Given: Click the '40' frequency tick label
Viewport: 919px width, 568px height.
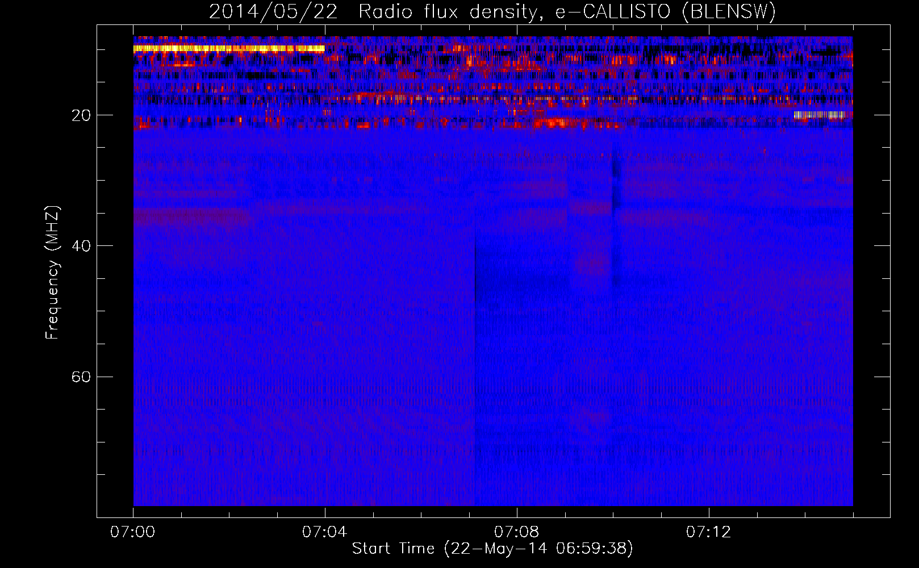Looking at the screenshot, I should click(82, 246).
